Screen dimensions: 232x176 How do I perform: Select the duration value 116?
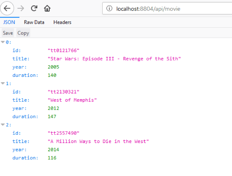coord(52,158)
